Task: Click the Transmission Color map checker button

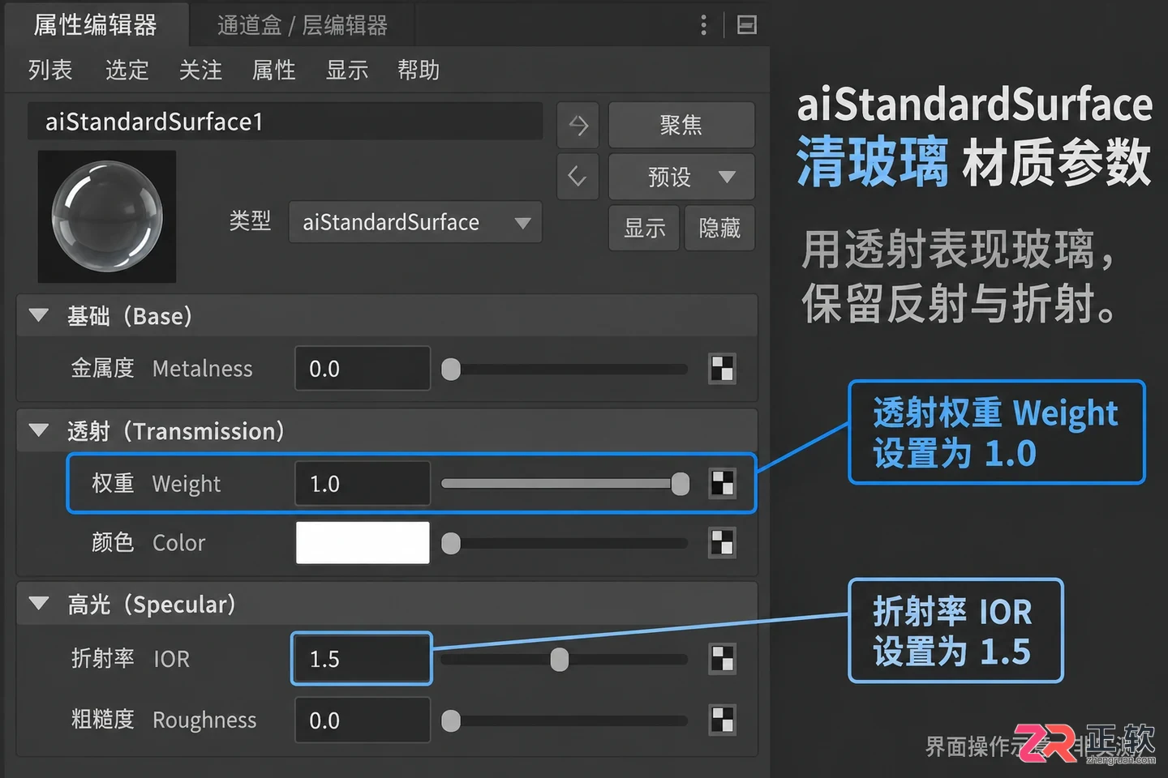Action: tap(722, 542)
